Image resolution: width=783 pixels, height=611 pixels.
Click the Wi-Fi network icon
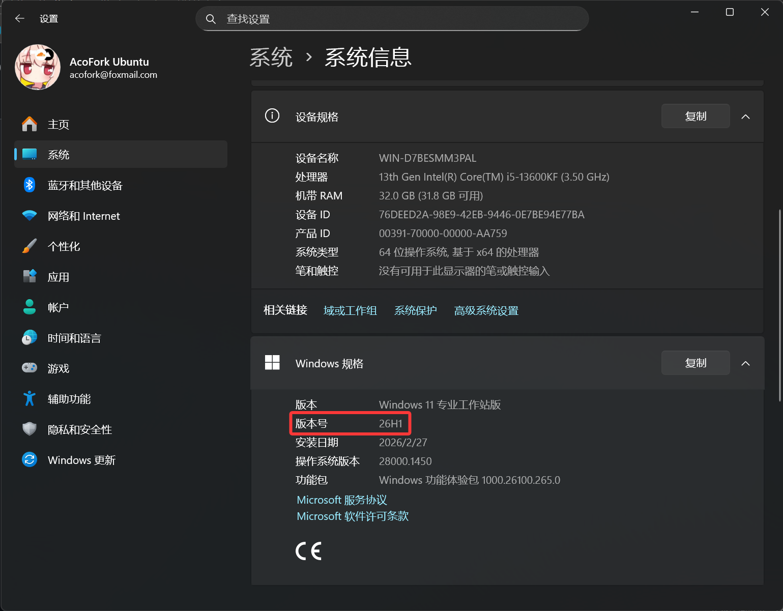click(30, 216)
